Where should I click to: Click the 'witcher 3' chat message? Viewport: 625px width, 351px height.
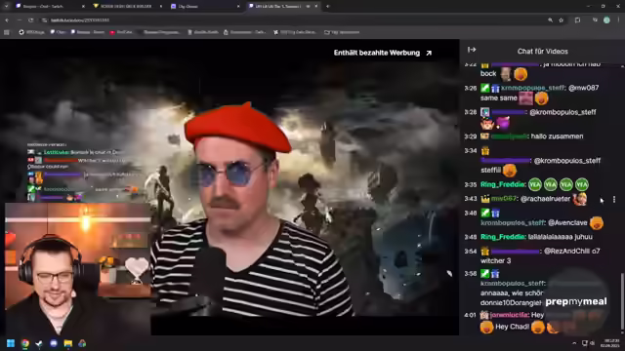(495, 260)
